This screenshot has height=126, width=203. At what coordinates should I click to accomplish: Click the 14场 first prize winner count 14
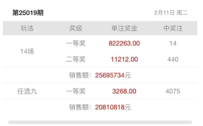(173, 43)
